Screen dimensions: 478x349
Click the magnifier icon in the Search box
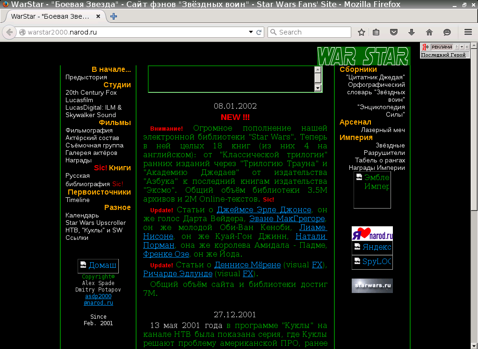click(274, 32)
